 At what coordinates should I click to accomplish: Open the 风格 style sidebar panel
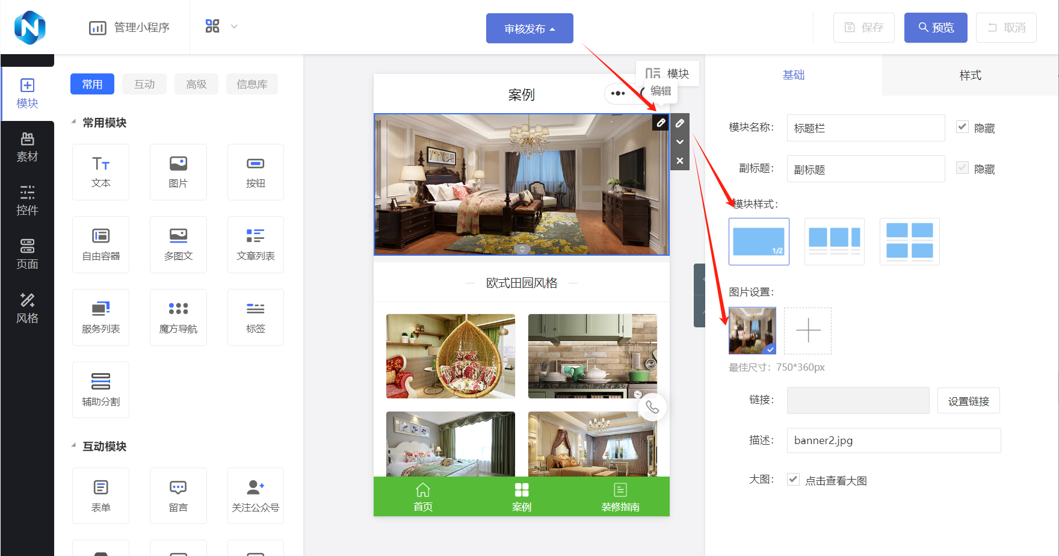pos(27,309)
